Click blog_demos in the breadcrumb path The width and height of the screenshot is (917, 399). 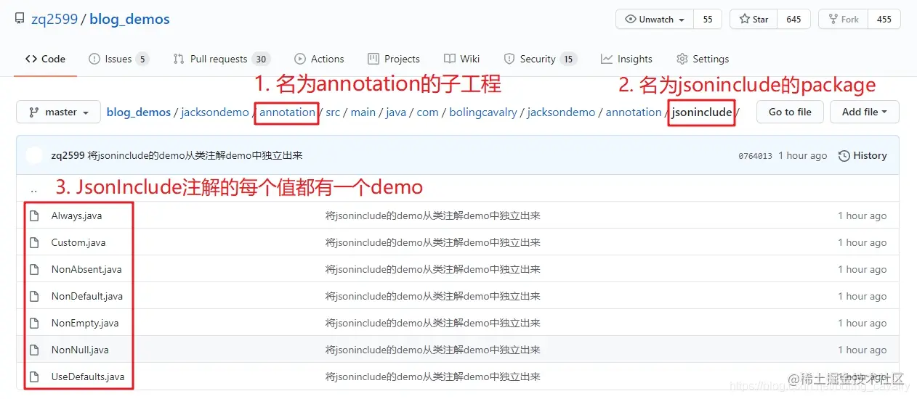(139, 112)
